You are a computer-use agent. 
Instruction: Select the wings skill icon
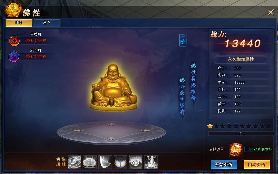(120, 162)
